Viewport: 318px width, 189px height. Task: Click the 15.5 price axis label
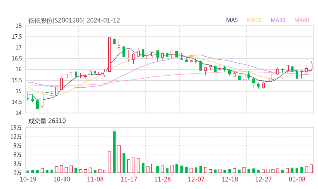(x=17, y=80)
